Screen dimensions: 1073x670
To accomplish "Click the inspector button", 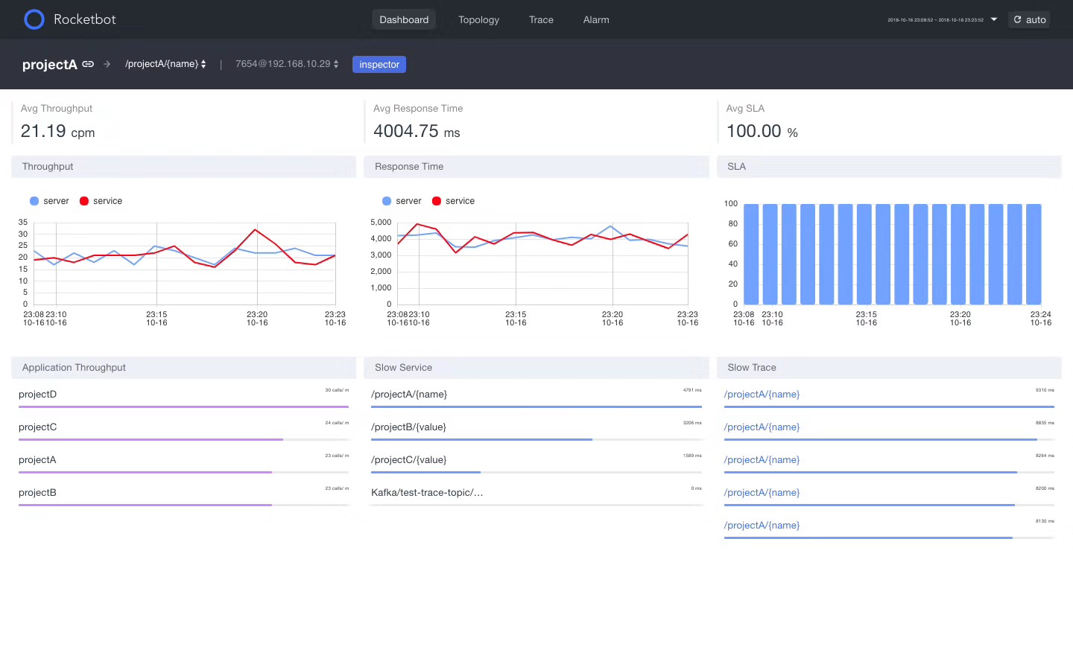I will click(379, 65).
